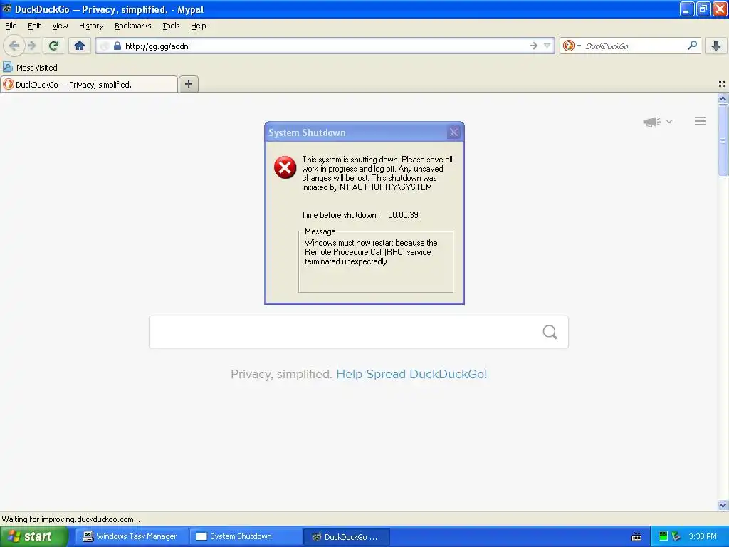
Task: Click the browser Forward arrow button
Action: [32, 46]
